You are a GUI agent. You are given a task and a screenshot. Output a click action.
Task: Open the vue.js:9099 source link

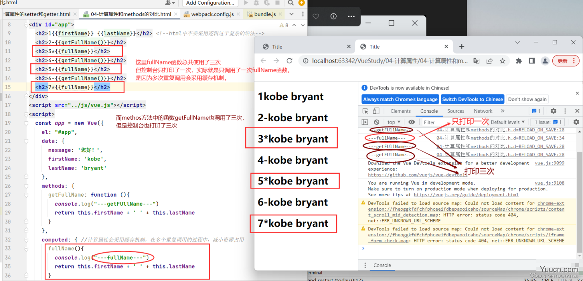pyautogui.click(x=550, y=163)
